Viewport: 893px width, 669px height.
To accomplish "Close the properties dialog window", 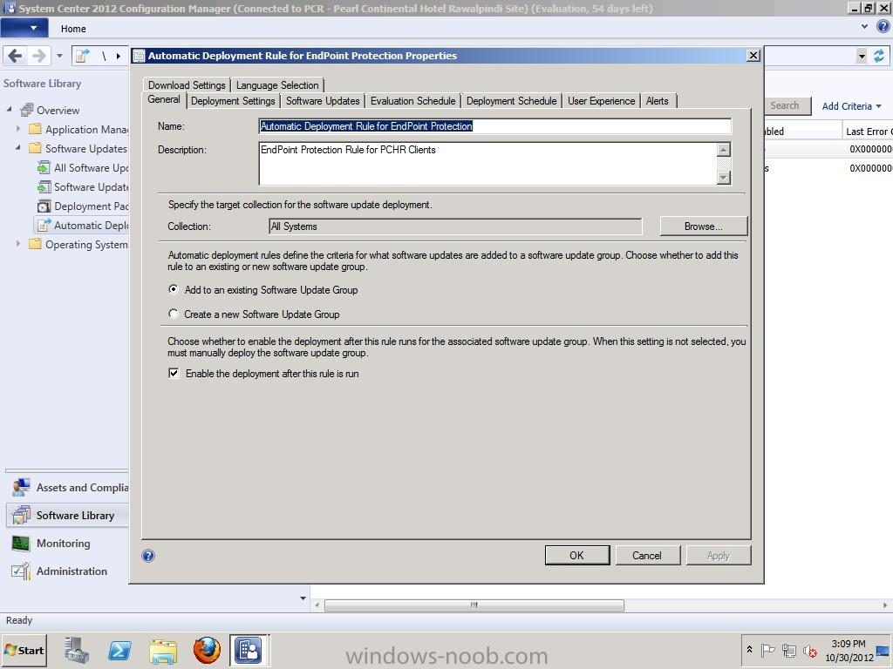I will [x=753, y=55].
